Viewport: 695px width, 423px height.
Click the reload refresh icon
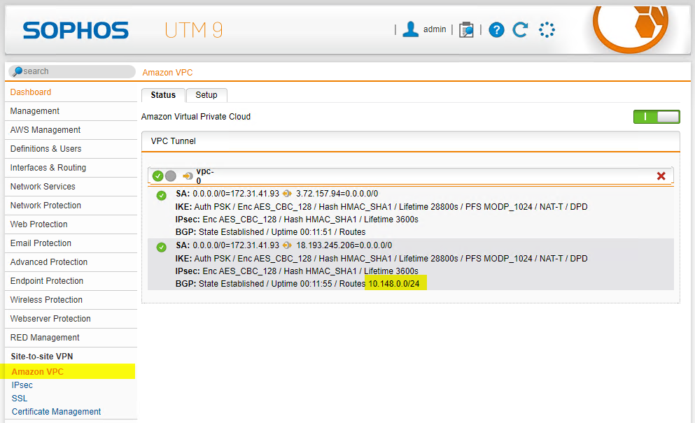[x=520, y=29]
